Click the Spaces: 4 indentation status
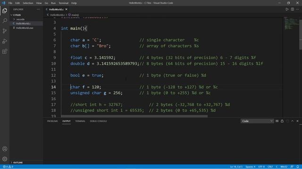The height and width of the screenshot is (169, 302). pyautogui.click(x=250, y=167)
